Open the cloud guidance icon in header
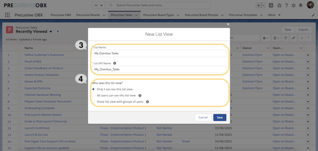 [x=279, y=6]
